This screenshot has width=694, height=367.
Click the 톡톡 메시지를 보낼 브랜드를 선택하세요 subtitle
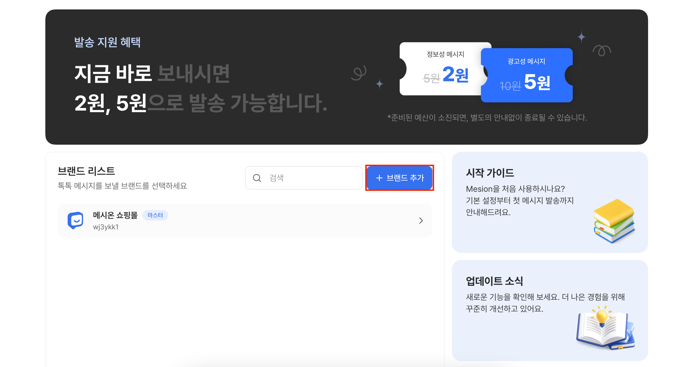122,186
